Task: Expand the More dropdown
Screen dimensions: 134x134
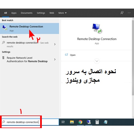Action: pyautogui.click(x=62, y=13)
